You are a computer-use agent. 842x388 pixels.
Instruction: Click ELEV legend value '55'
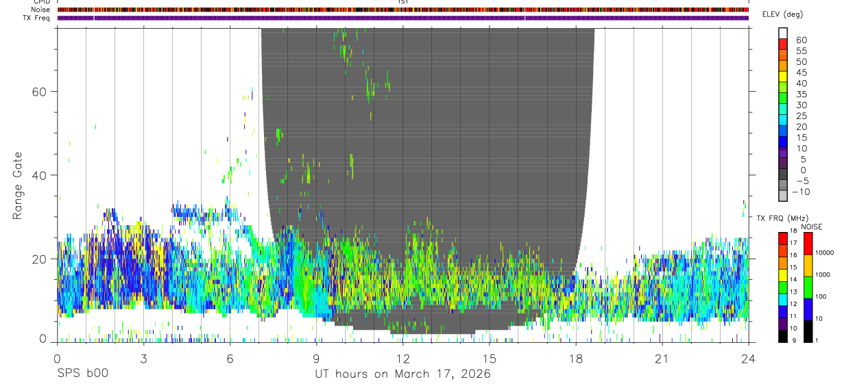pyautogui.click(x=801, y=51)
